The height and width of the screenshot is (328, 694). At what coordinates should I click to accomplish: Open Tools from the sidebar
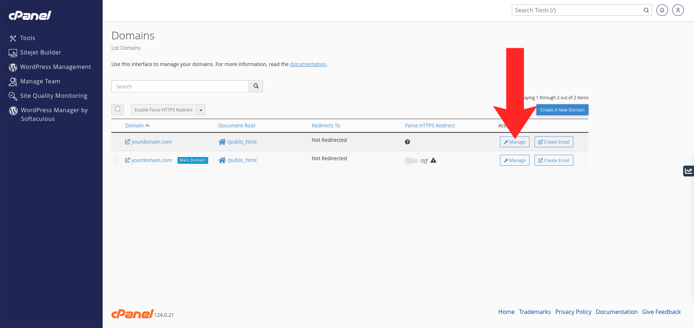click(x=27, y=38)
